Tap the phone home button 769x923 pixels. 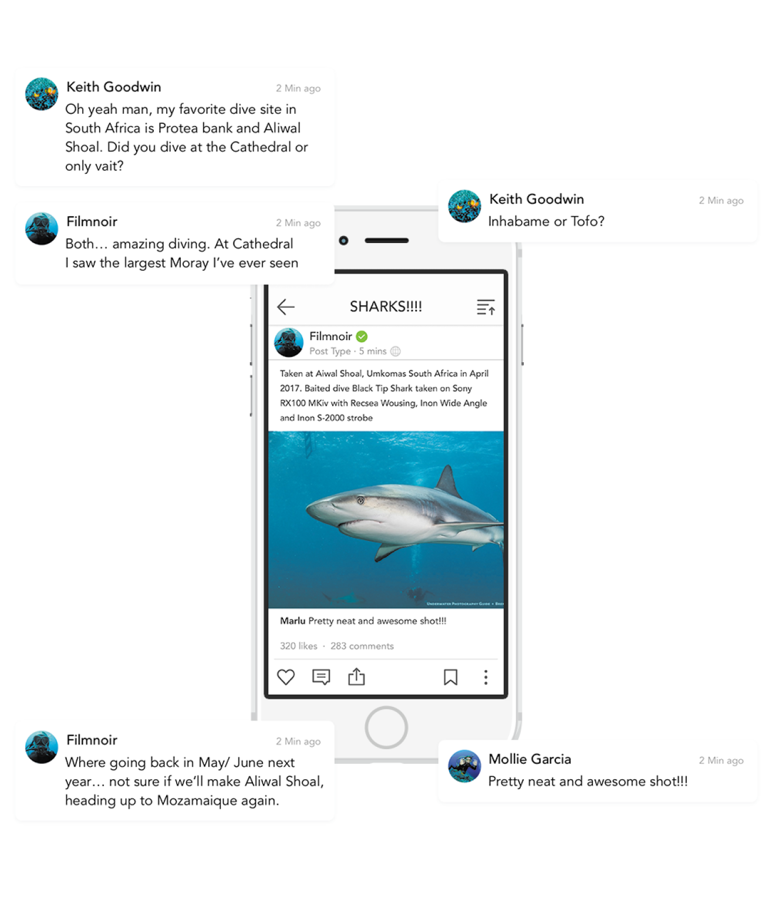pos(386,727)
